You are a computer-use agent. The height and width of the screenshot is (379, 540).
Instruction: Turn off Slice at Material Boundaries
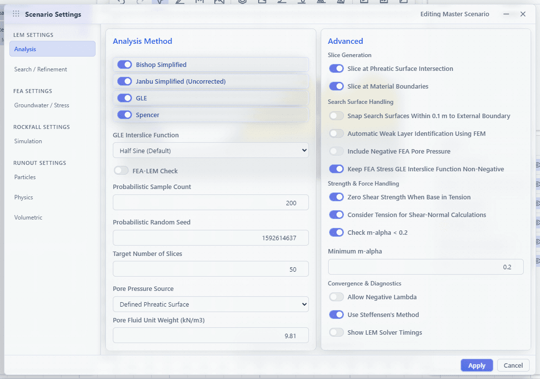pyautogui.click(x=336, y=86)
